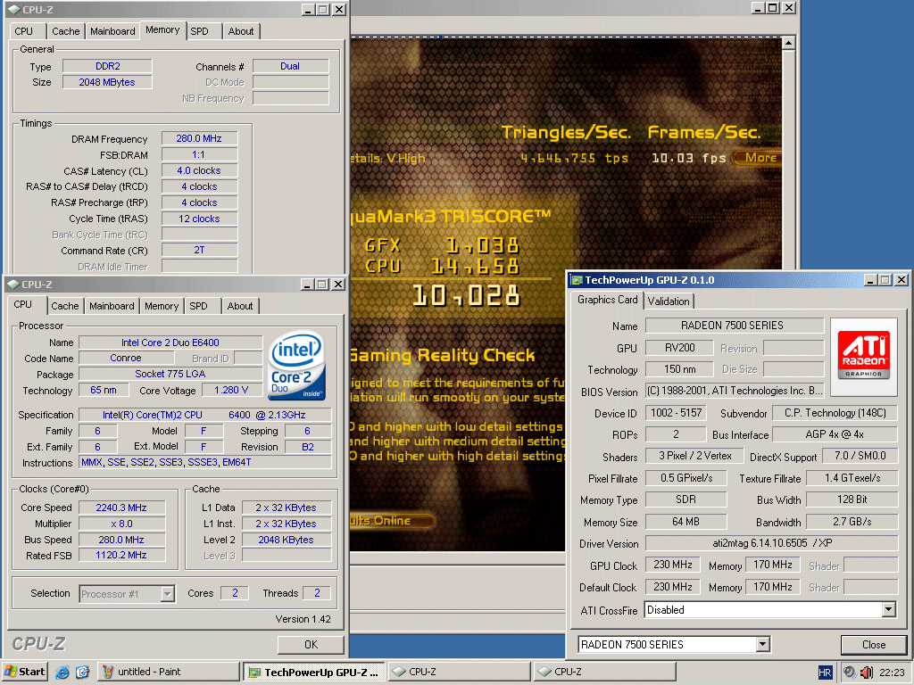Viewport: 914px width, 685px height.
Task: Click the Cycle Time value 12 clocks
Action: (199, 219)
